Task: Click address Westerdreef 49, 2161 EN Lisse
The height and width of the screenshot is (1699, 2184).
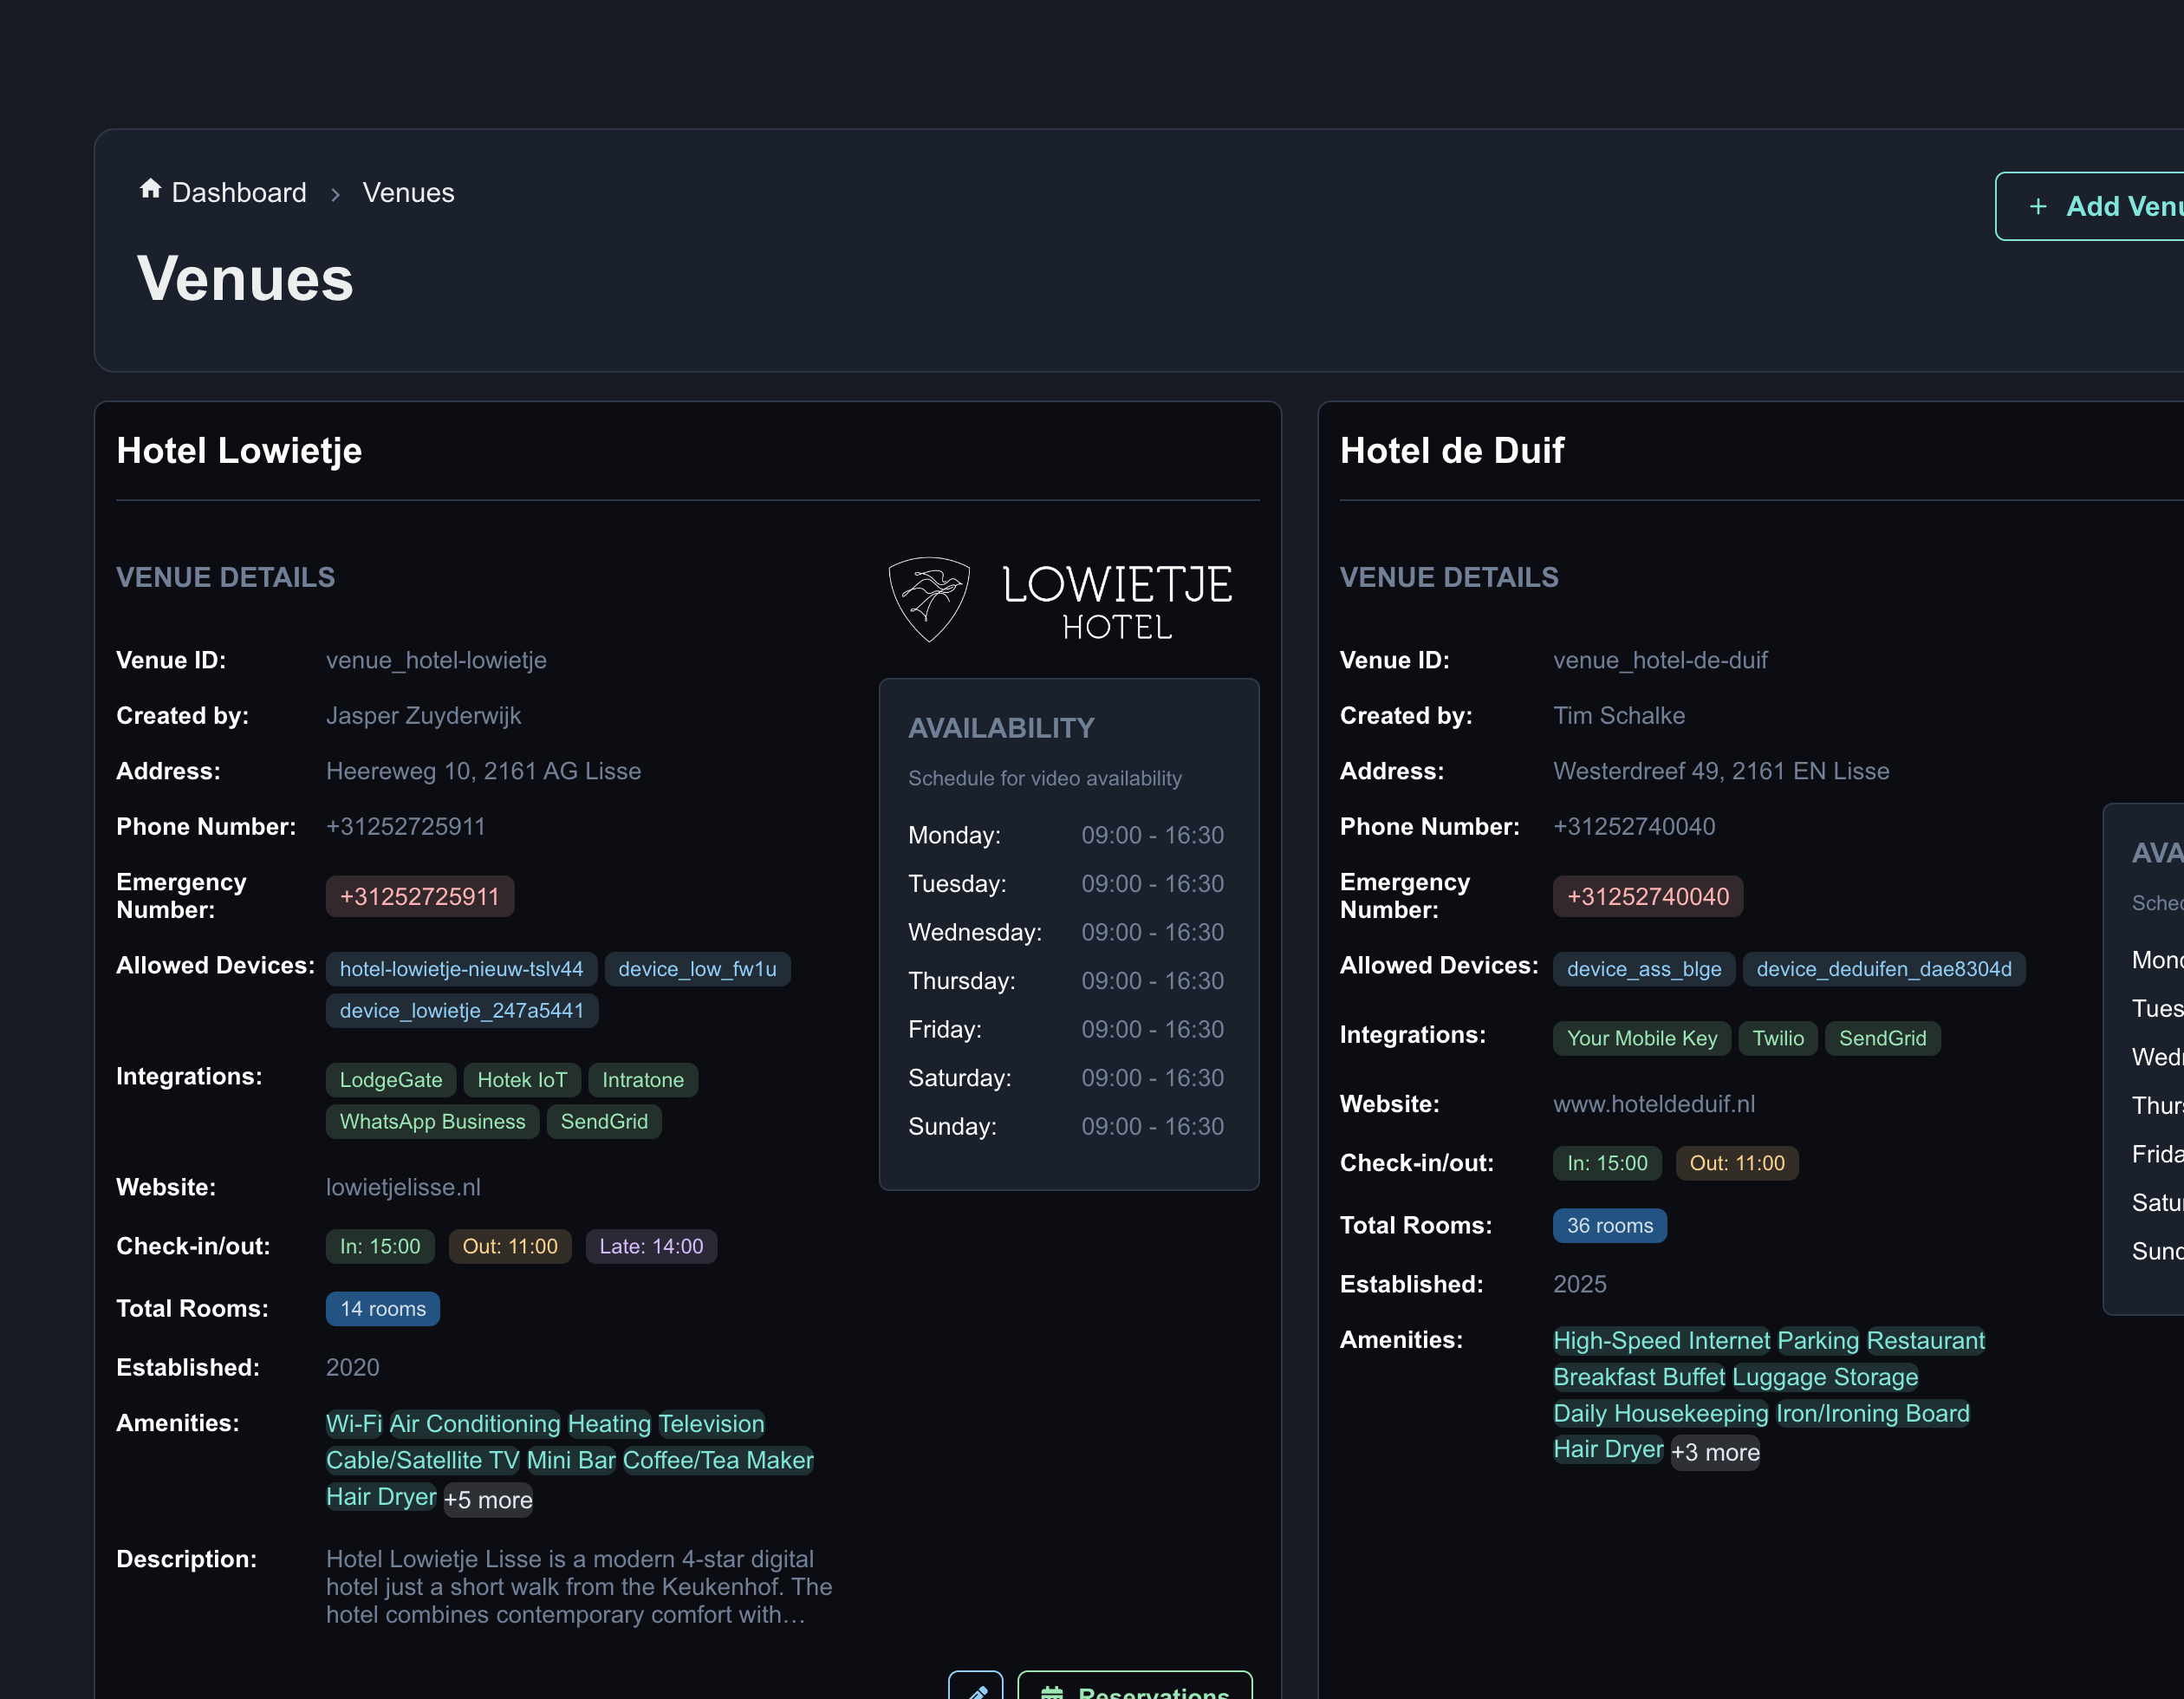Action: click(1721, 771)
